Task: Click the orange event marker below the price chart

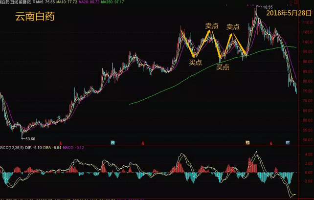Action: tap(247, 142)
